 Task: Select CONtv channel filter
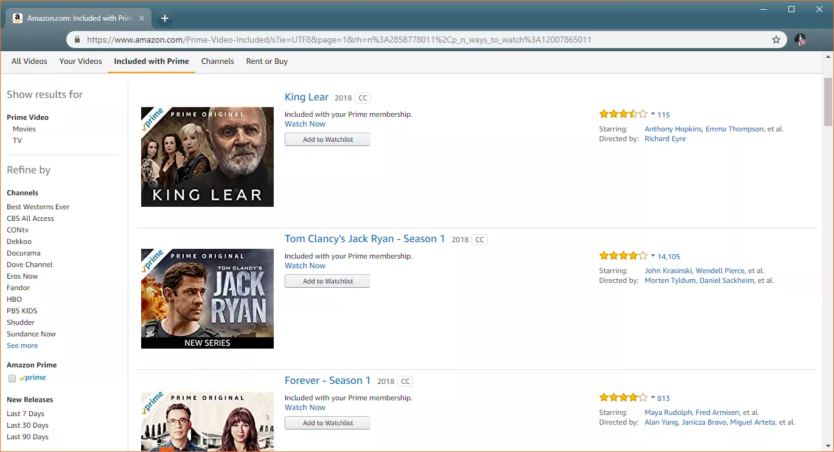18,230
